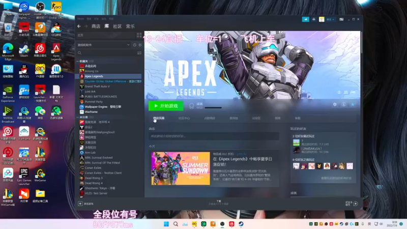This screenshot has height=229, width=407.
Task: Focus the library search field
Action: [106, 53]
